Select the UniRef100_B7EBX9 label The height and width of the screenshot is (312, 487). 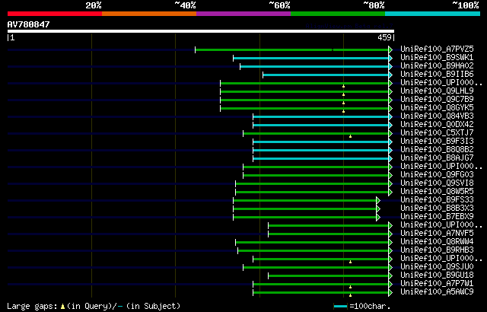[437, 217]
